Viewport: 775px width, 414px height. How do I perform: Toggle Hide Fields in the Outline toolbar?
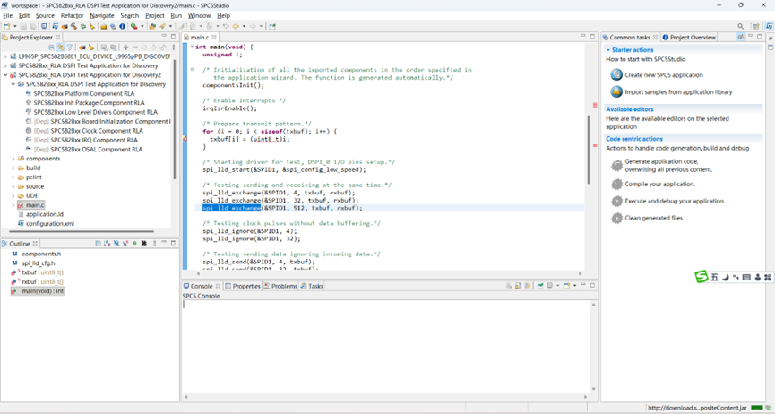click(116, 244)
